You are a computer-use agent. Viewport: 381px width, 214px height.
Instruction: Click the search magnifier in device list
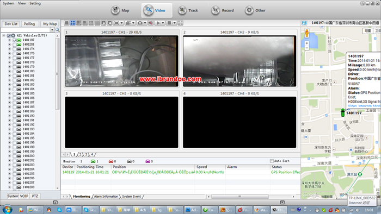click(58, 30)
